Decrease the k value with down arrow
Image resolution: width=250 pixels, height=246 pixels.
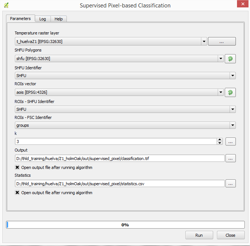coord(220,143)
